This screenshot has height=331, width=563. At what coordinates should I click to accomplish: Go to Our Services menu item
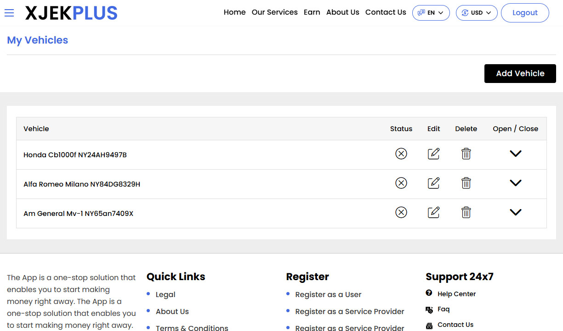[274, 12]
